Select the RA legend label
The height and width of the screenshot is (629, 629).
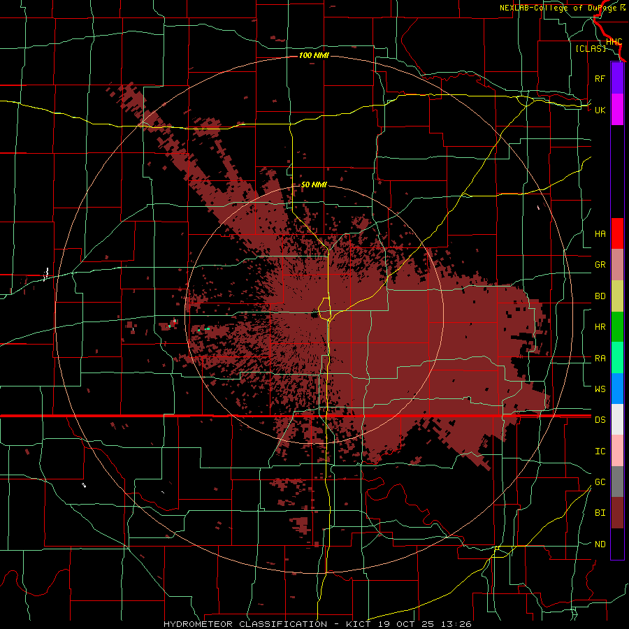pyautogui.click(x=600, y=359)
